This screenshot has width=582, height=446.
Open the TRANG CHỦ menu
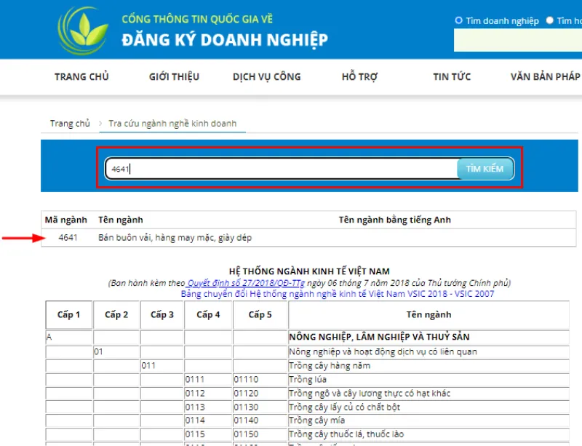pos(81,76)
